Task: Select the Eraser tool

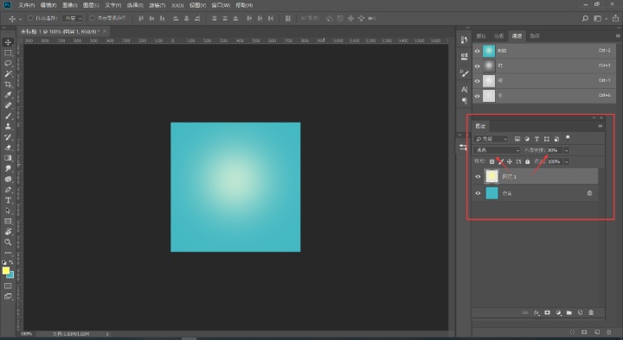Action: 8,148
